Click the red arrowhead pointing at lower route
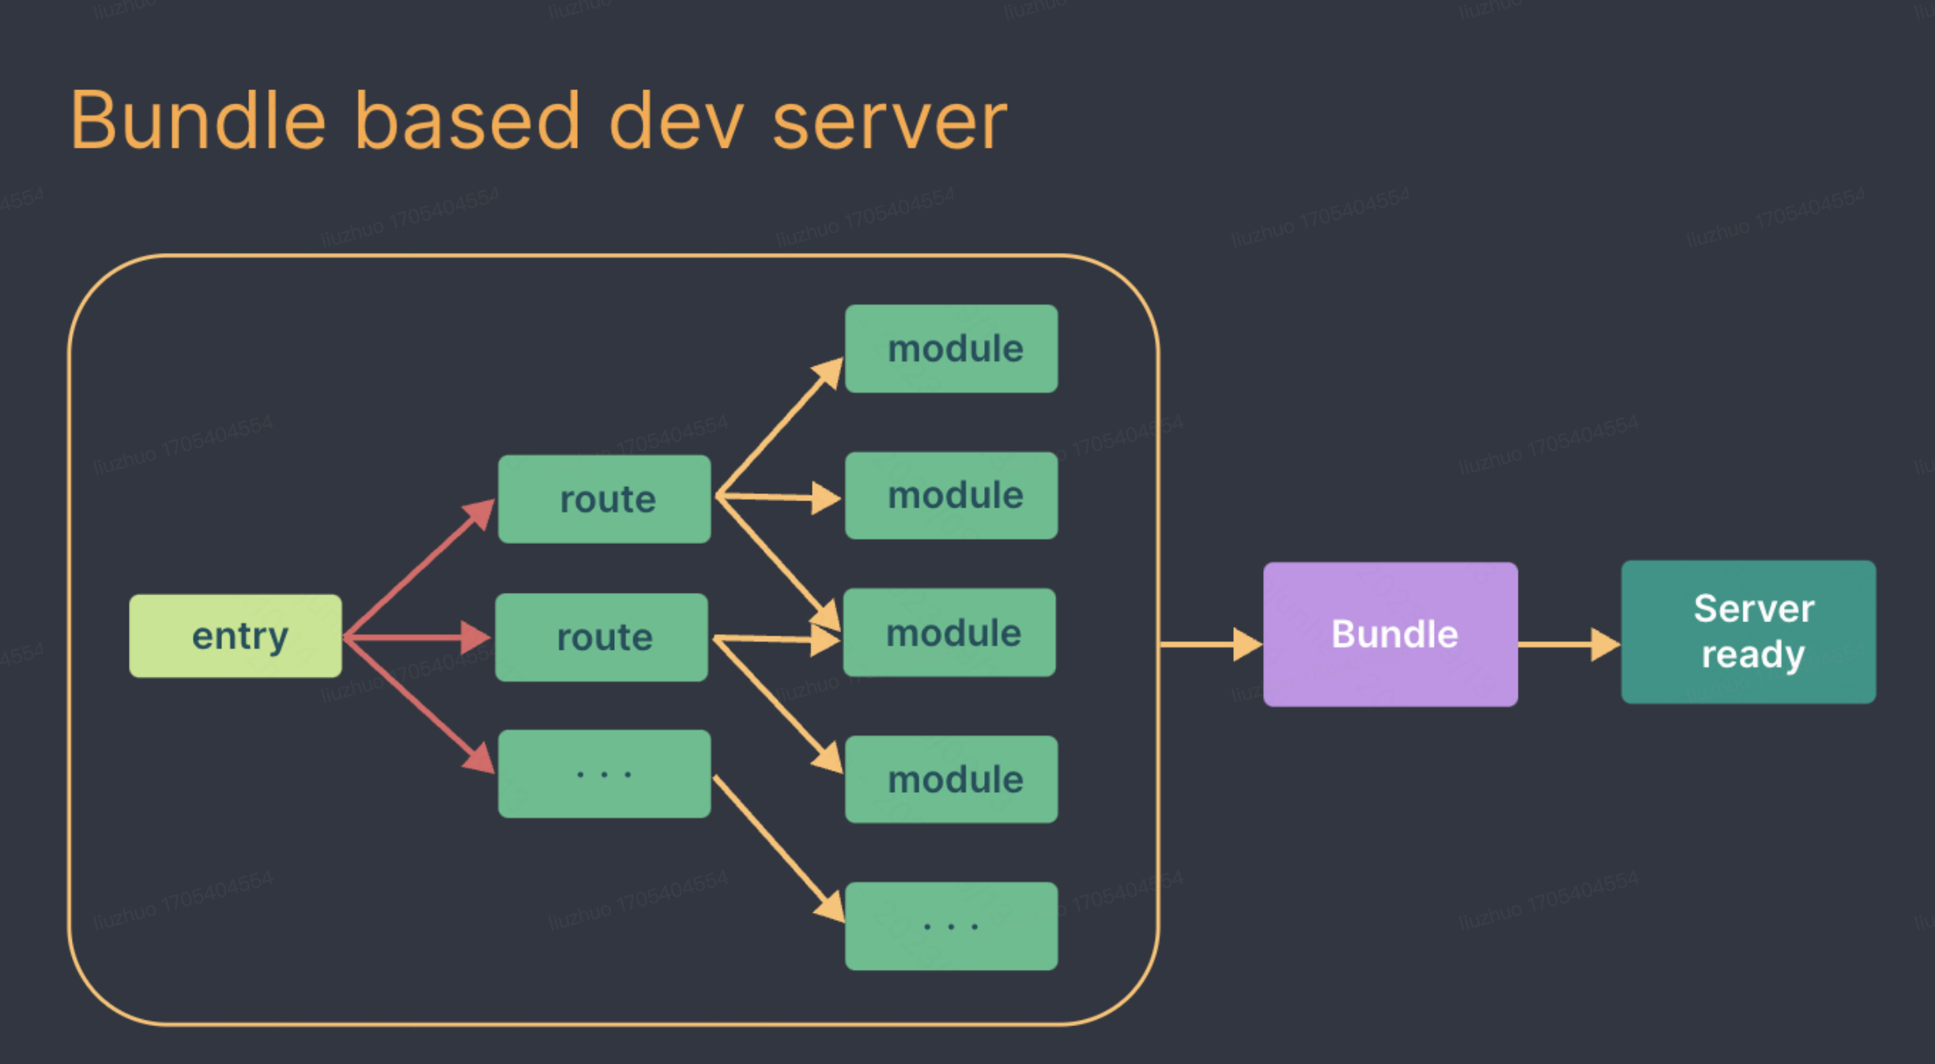The height and width of the screenshot is (1064, 1935). click(x=474, y=637)
